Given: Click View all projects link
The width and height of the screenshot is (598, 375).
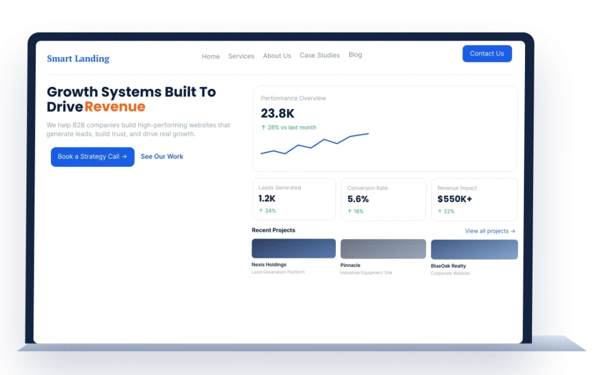Looking at the screenshot, I should pos(490,231).
